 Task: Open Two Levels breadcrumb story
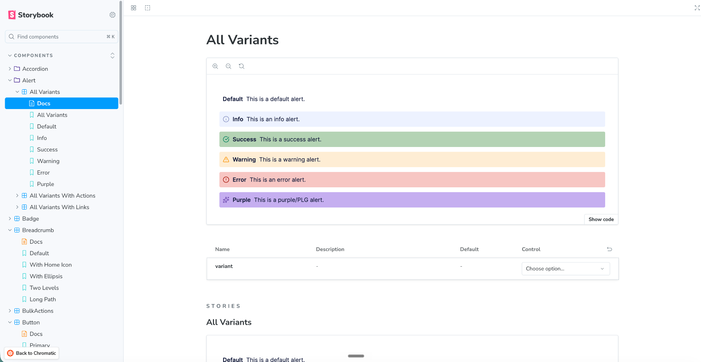point(44,288)
